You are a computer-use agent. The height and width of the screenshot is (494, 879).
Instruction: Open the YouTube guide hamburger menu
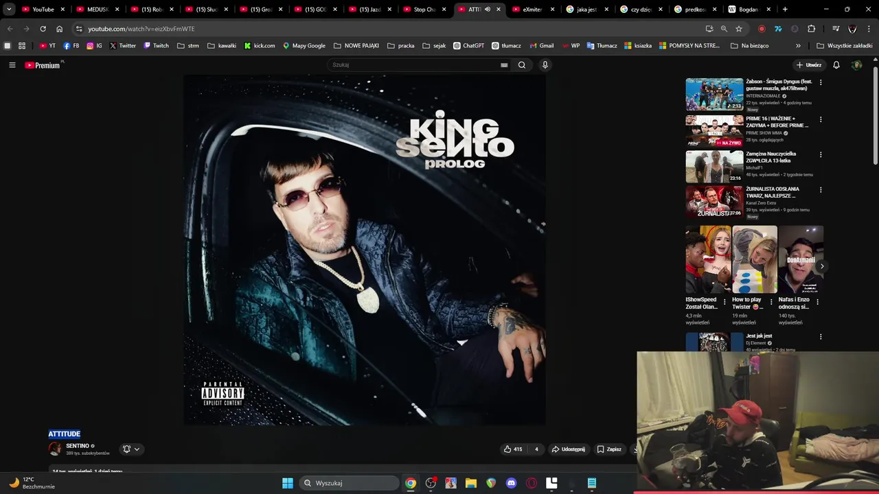pyautogui.click(x=12, y=65)
